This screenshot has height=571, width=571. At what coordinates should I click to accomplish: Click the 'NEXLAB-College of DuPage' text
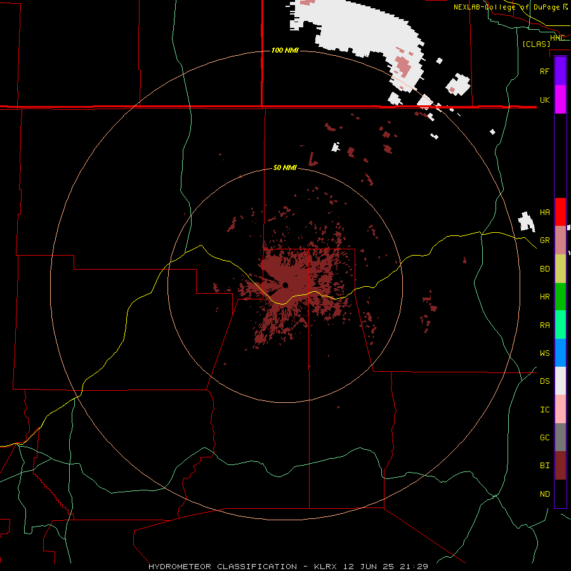pos(507,7)
